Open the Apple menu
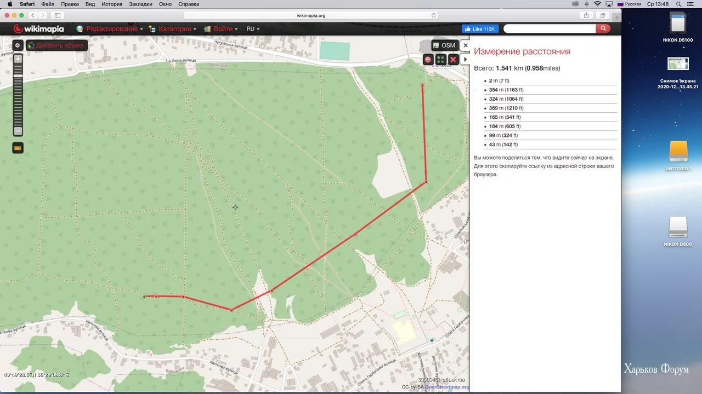This screenshot has width=702, height=394. point(10,4)
